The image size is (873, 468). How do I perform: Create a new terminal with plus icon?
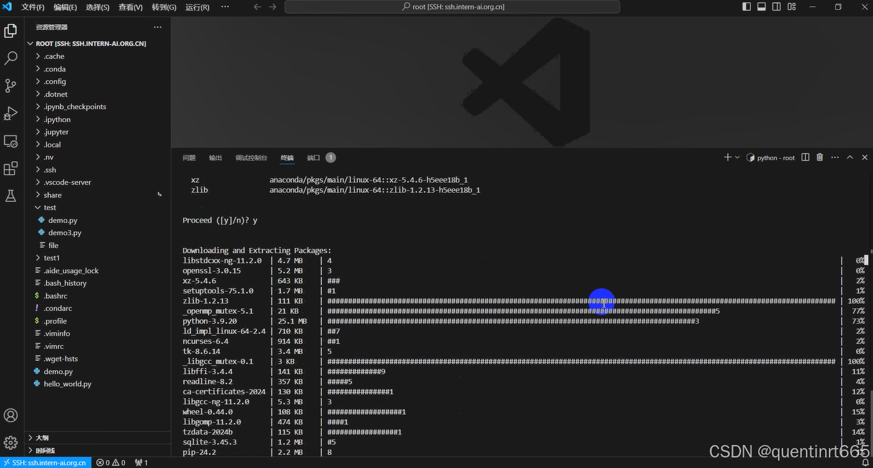click(x=727, y=157)
